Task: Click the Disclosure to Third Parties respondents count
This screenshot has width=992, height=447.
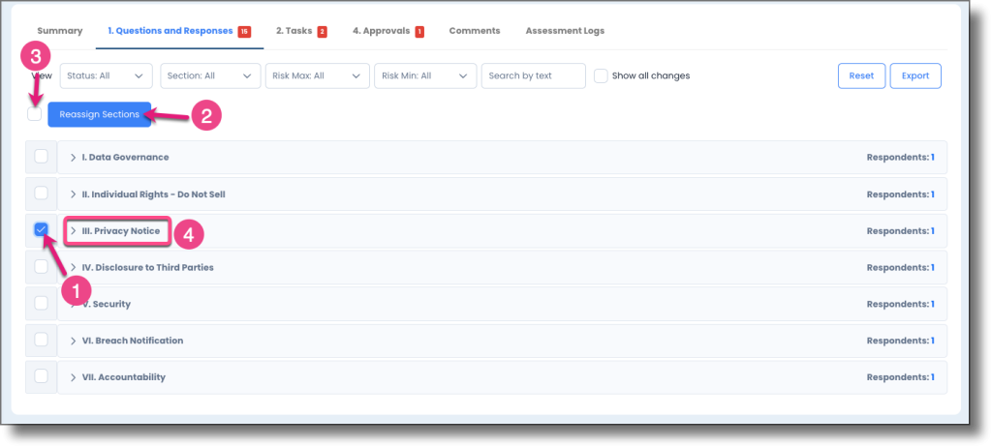Action: click(x=933, y=267)
